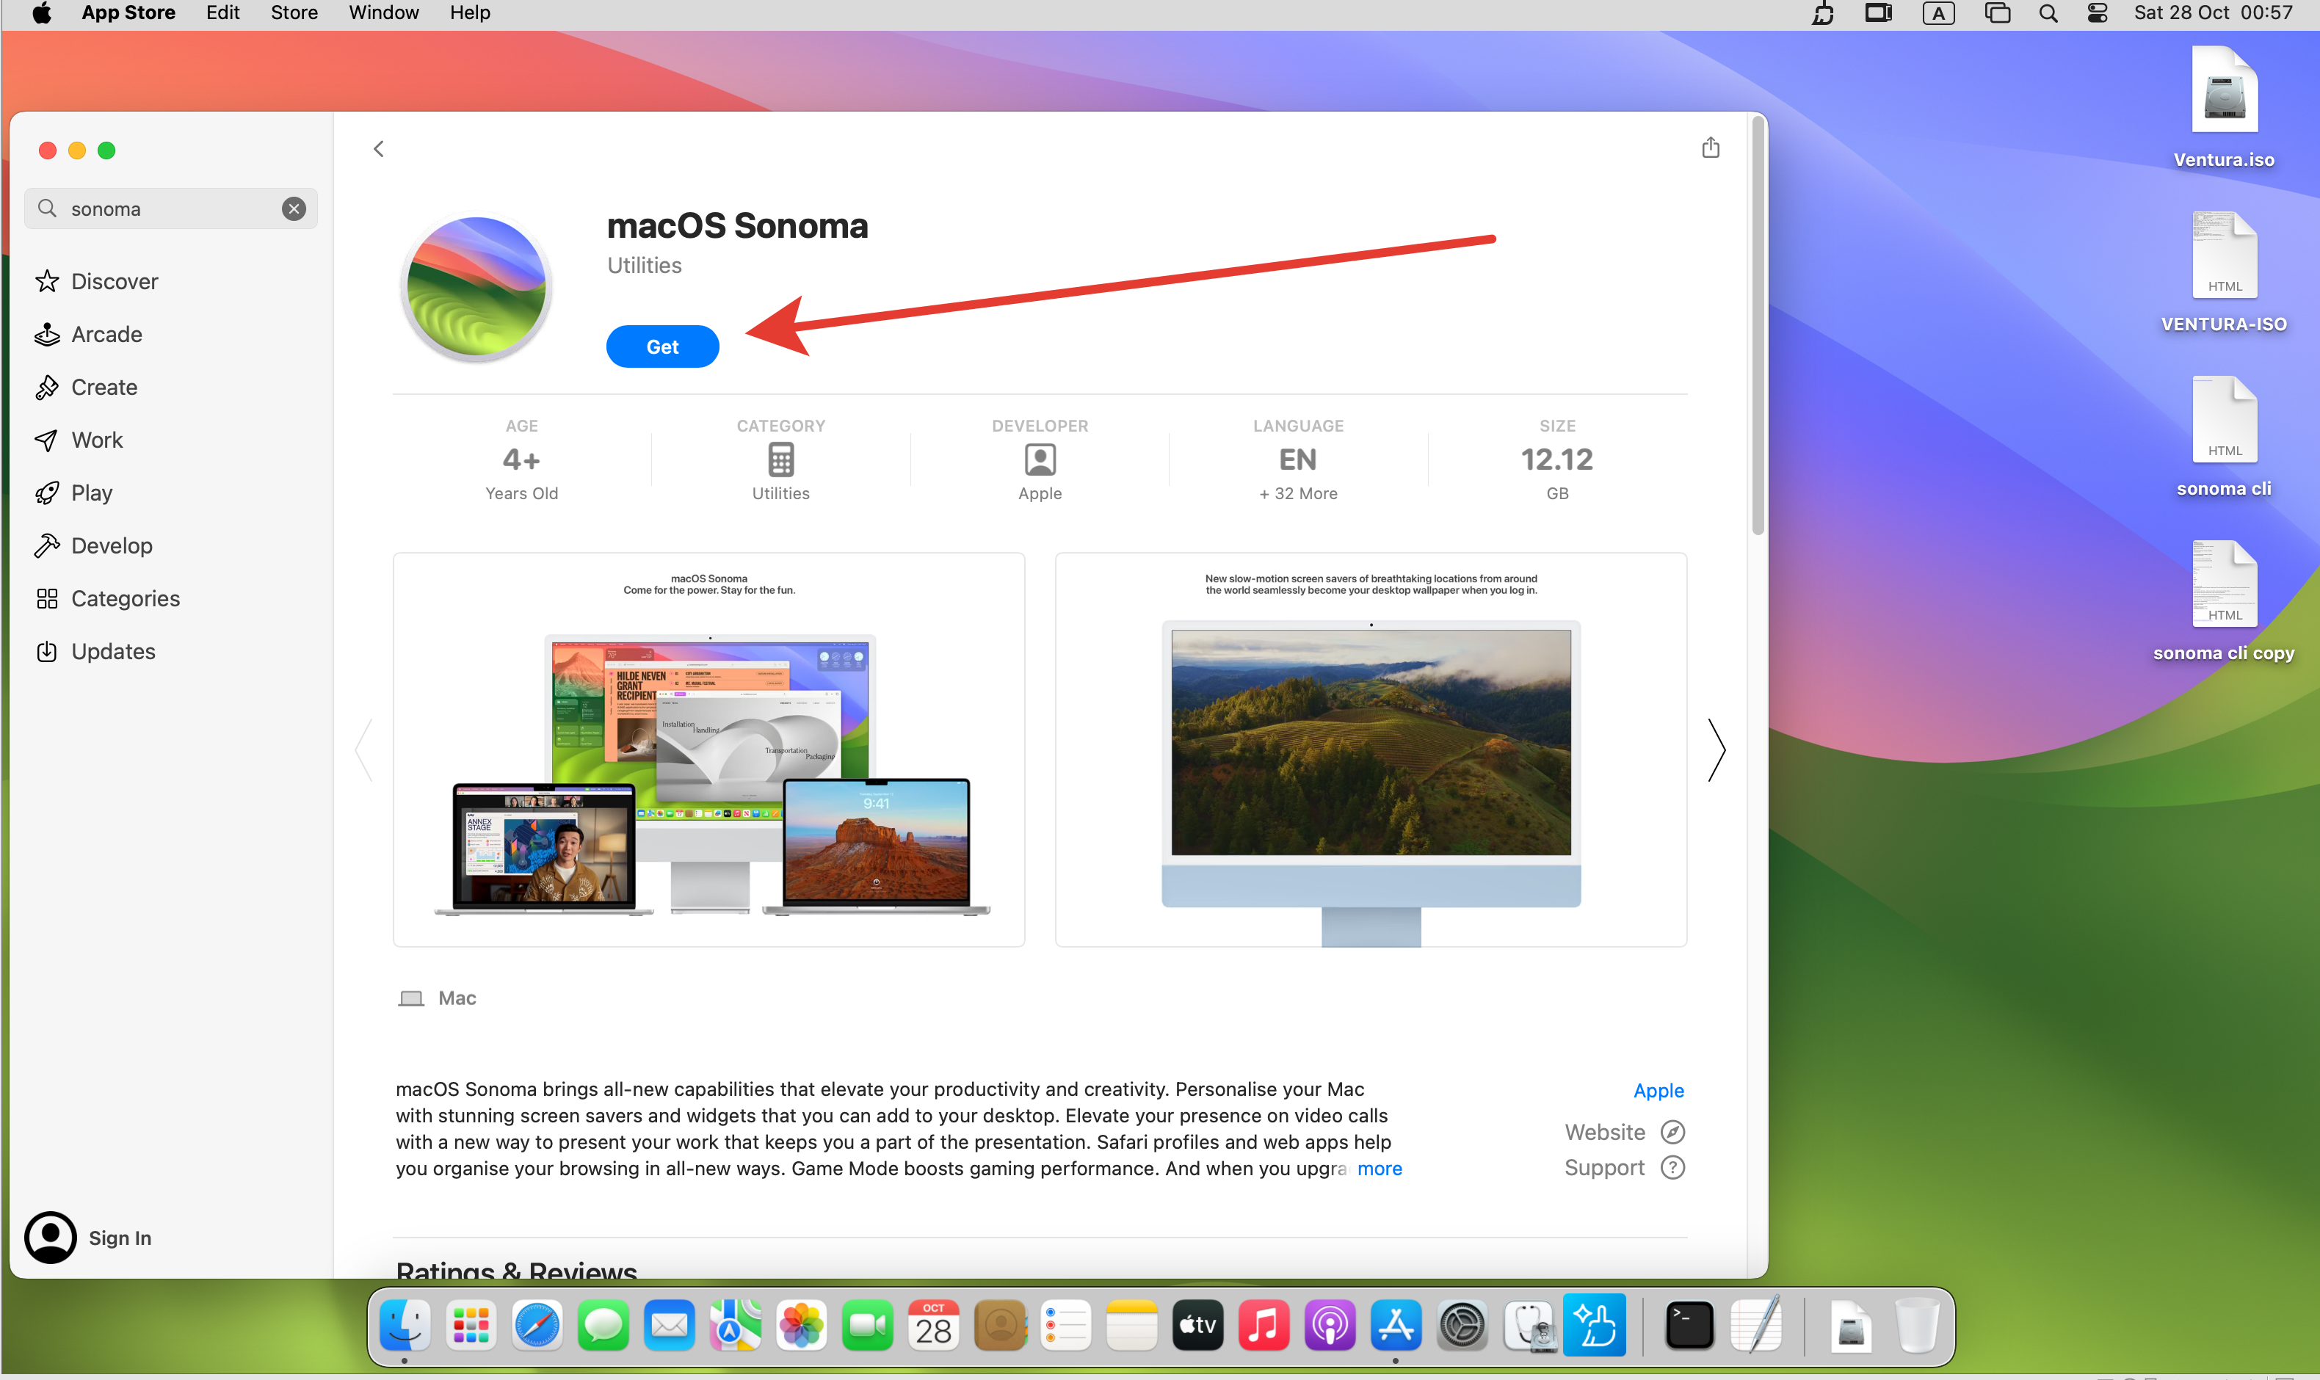Open first screenshot showing Mac devices
The image size is (2320, 1380).
pyautogui.click(x=708, y=750)
